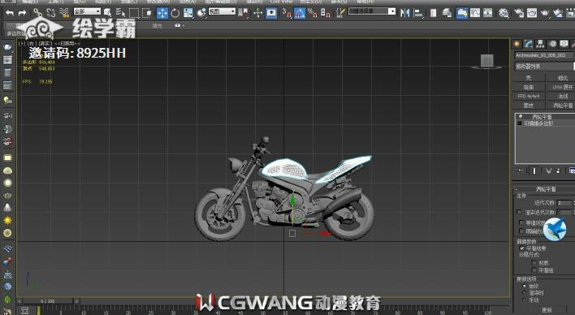The image size is (575, 315).
Task: Pick the Rectangular Selection Region icon
Action: pos(134,13)
